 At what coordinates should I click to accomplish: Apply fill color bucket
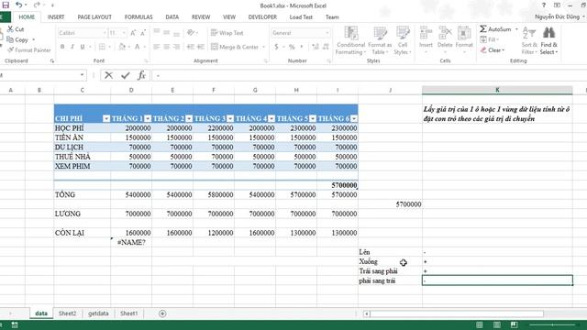pyautogui.click(x=122, y=47)
